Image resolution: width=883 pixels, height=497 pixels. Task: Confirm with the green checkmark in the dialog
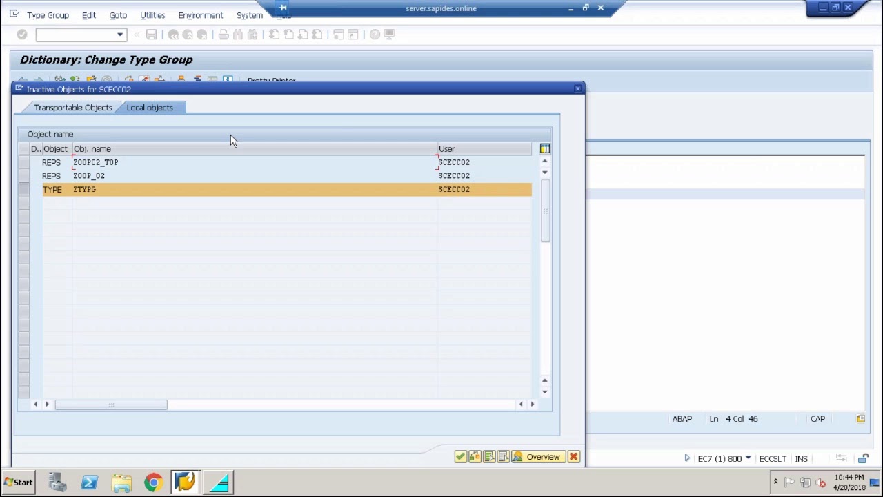pos(460,457)
